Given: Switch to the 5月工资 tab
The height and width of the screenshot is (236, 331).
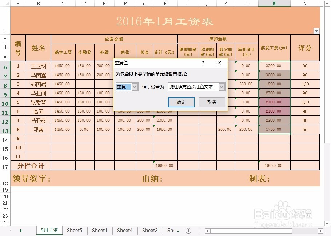Looking at the screenshot, I should [49, 230].
